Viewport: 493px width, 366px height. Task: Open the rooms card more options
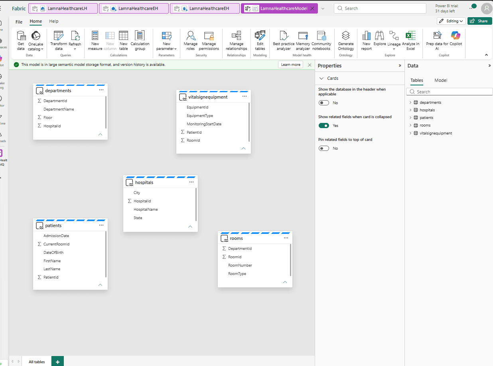(x=286, y=238)
